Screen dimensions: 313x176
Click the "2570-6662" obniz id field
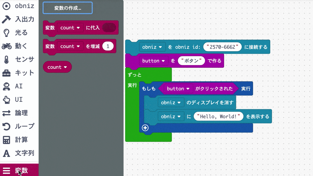222,47
